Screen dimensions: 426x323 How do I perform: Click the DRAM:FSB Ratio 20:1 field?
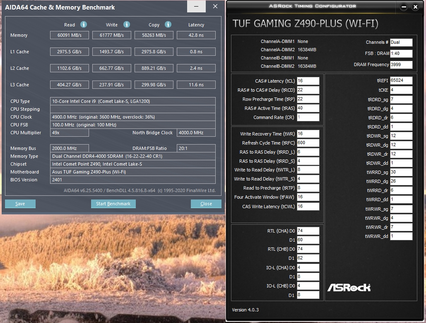click(x=196, y=149)
